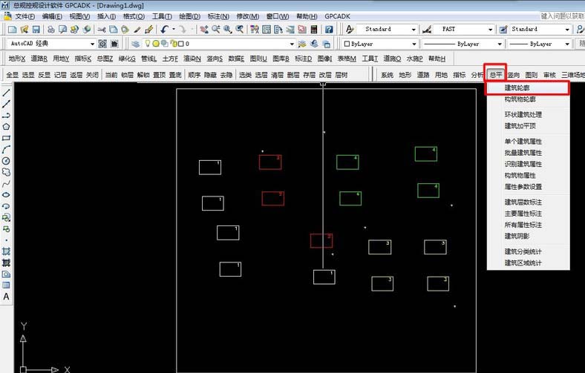The height and width of the screenshot is (373, 585).
Task: Open the Help question mark icon
Action: tap(328, 30)
